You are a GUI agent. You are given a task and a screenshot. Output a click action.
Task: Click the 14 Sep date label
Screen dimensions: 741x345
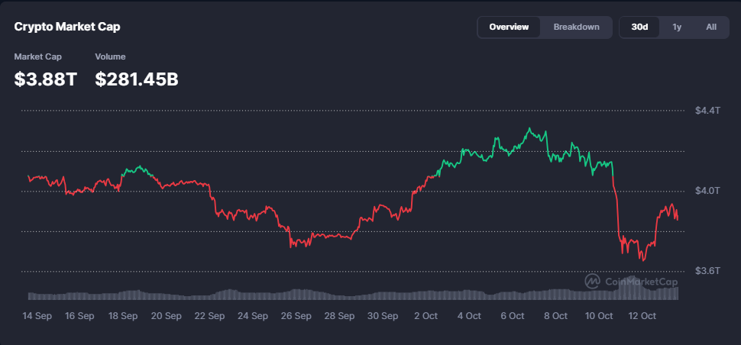click(37, 315)
